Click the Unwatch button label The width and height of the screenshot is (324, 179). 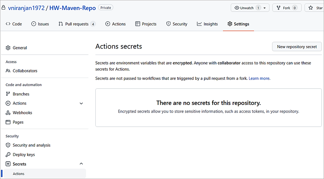coord(247,8)
